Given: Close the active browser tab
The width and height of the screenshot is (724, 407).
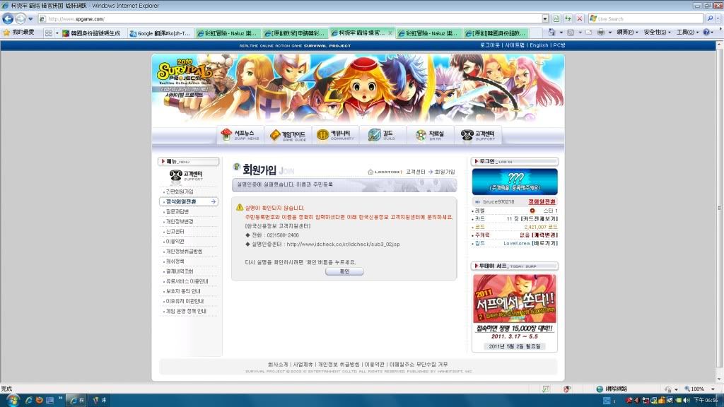Looking at the screenshot, I should coord(390,33).
